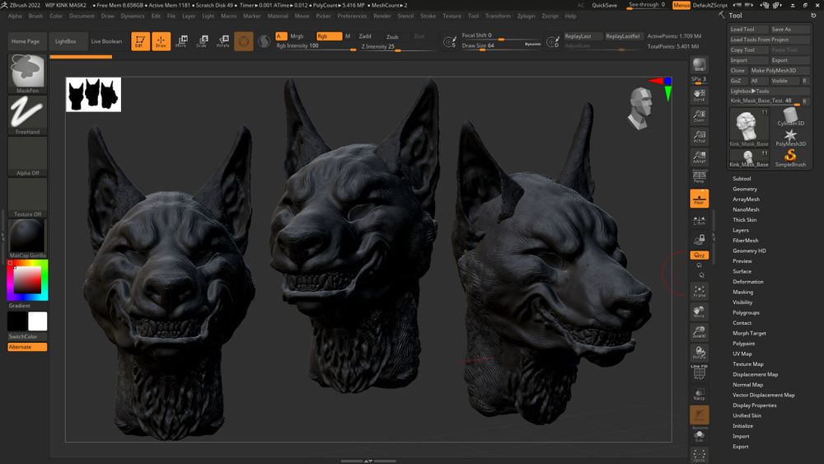Click inside the color picker square
Viewport: 824px width, 464px height.
27,279
